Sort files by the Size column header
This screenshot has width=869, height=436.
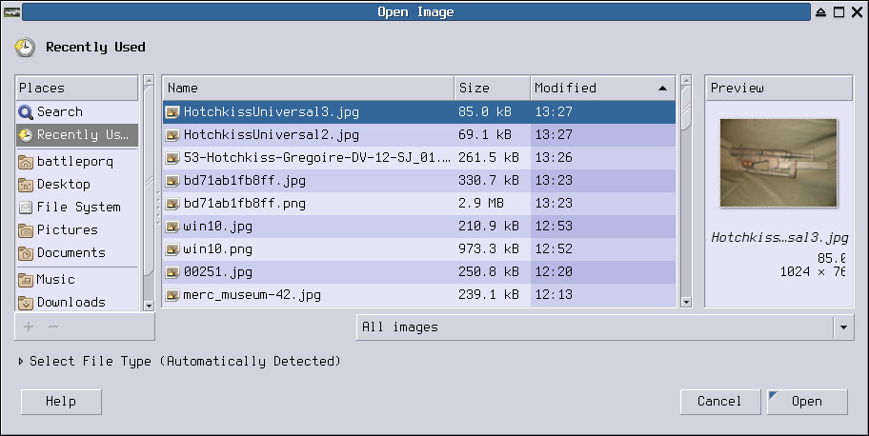coord(492,89)
